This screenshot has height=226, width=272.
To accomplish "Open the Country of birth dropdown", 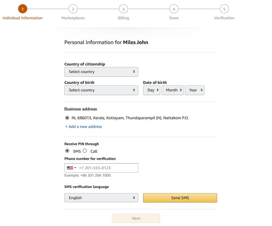I will coord(101,90).
